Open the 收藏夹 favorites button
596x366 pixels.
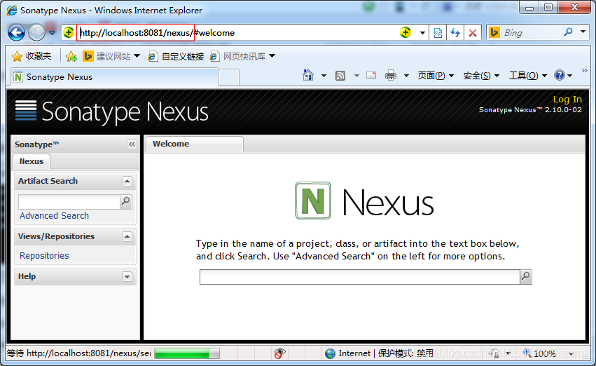[32, 56]
